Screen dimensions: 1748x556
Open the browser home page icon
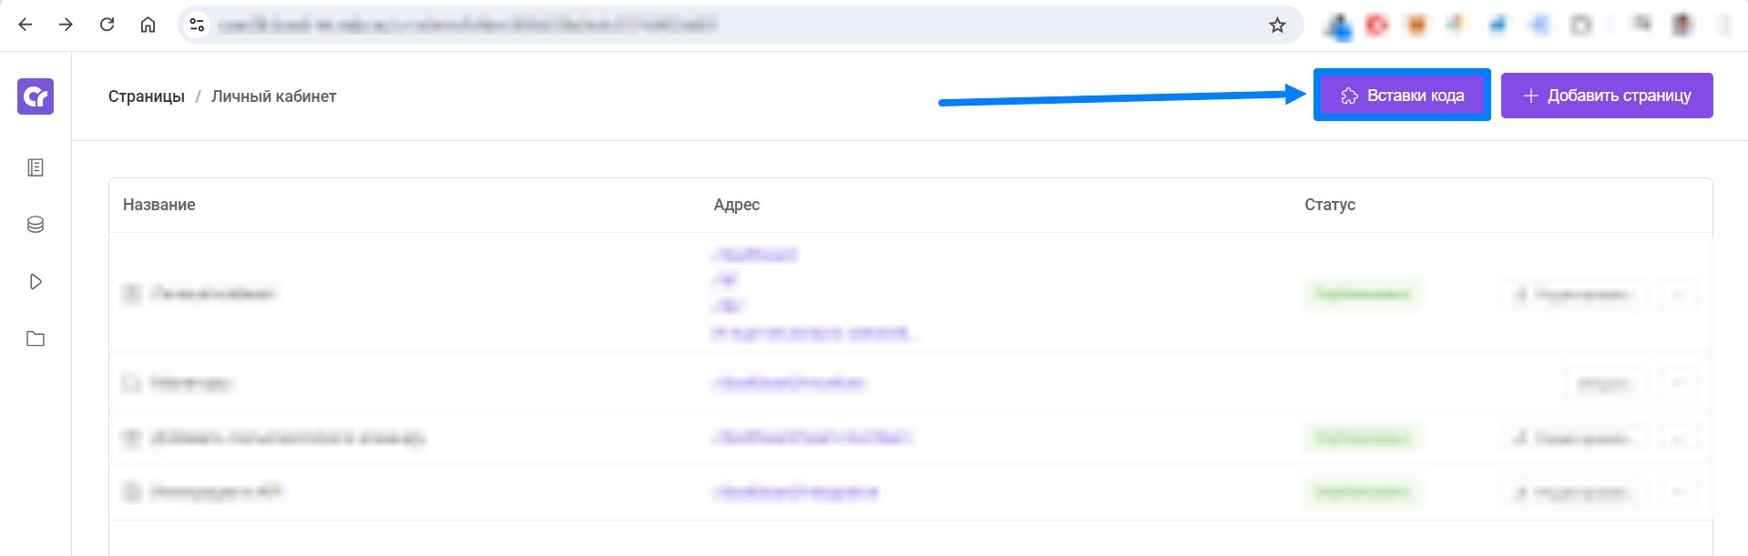point(148,25)
